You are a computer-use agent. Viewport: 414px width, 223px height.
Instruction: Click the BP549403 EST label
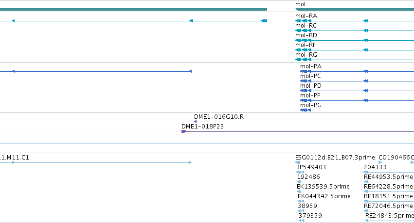coord(311,167)
